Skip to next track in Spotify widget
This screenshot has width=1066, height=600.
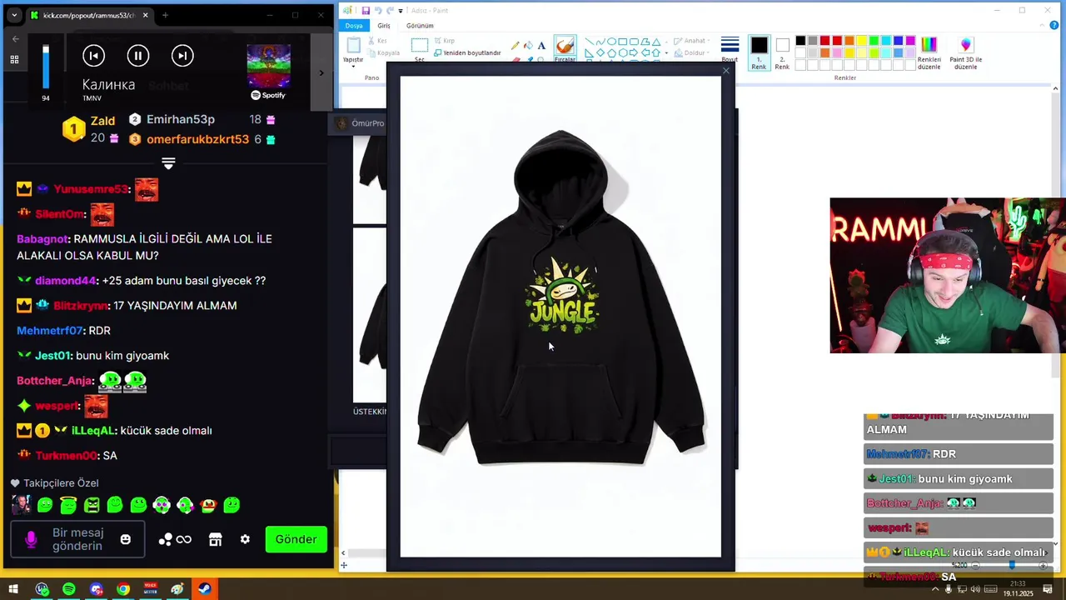(182, 56)
